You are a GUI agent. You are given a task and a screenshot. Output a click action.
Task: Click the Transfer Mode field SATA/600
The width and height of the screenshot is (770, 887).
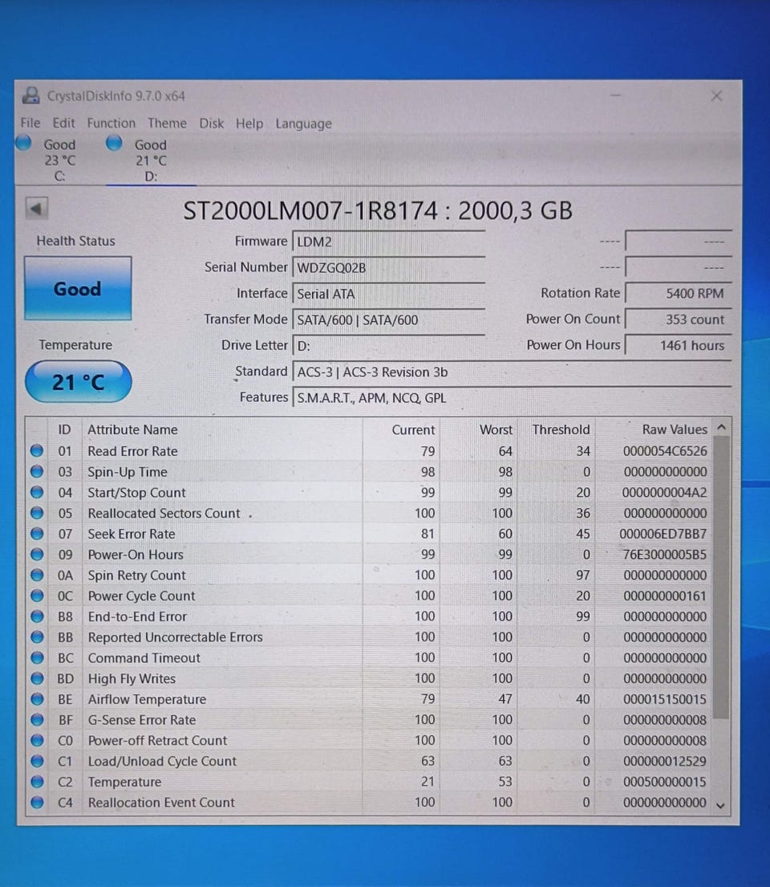[389, 319]
